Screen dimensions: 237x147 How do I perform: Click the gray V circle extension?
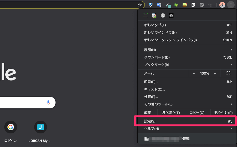pos(202,5)
